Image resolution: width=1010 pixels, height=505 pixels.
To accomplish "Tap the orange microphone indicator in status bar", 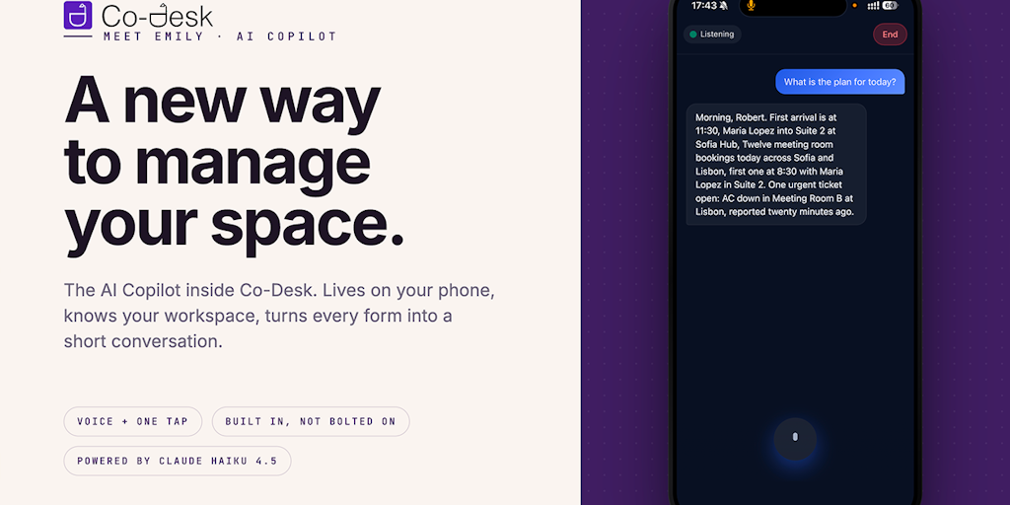I will click(751, 6).
